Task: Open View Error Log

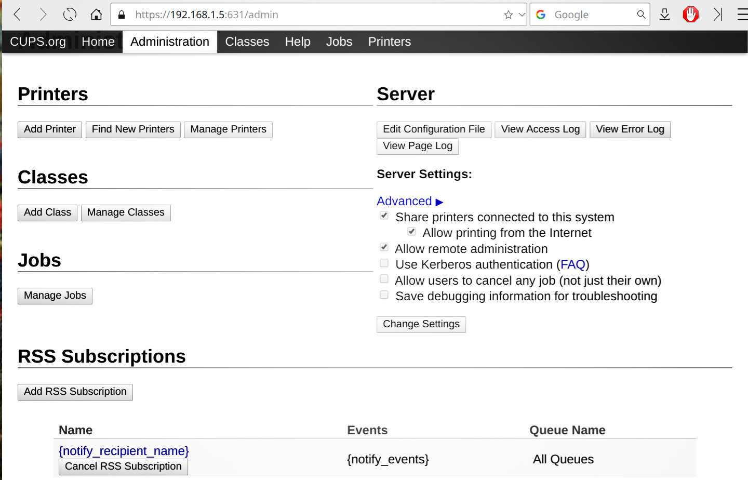Action: 630,129
